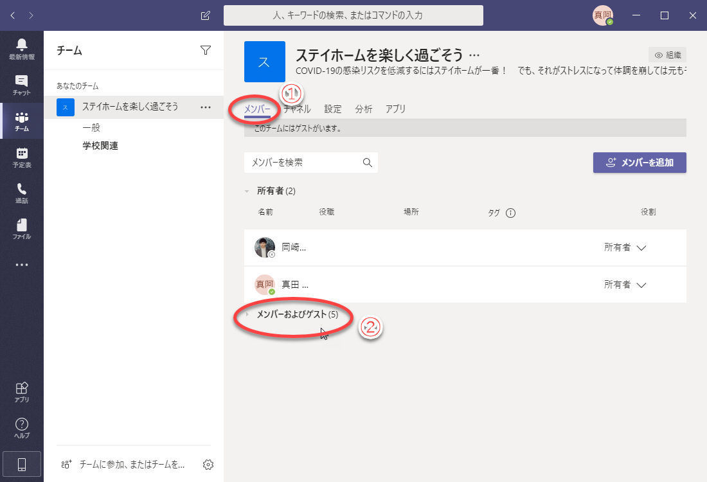Minimize the Teams window
707x482 pixels.
(636, 15)
